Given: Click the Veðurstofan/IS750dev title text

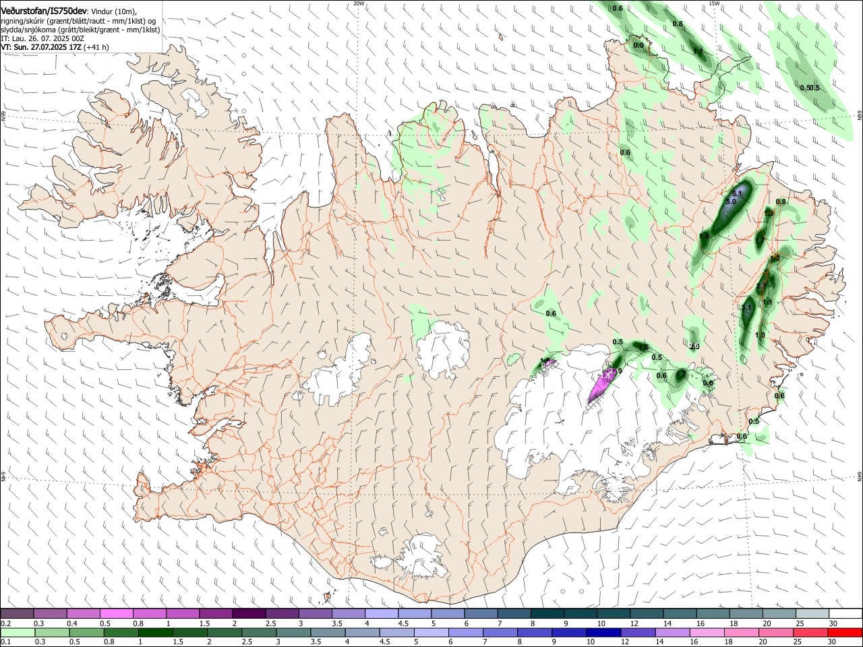Looking at the screenshot, I should click(x=44, y=11).
